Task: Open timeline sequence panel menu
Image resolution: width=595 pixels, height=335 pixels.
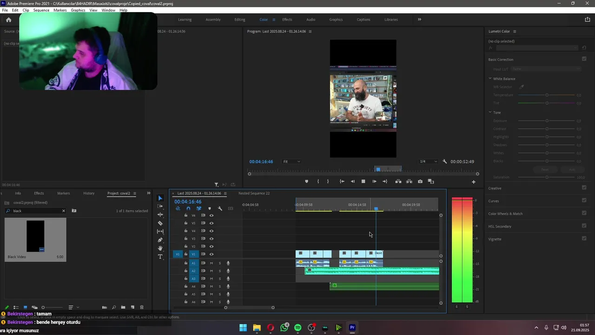Action: click(225, 193)
